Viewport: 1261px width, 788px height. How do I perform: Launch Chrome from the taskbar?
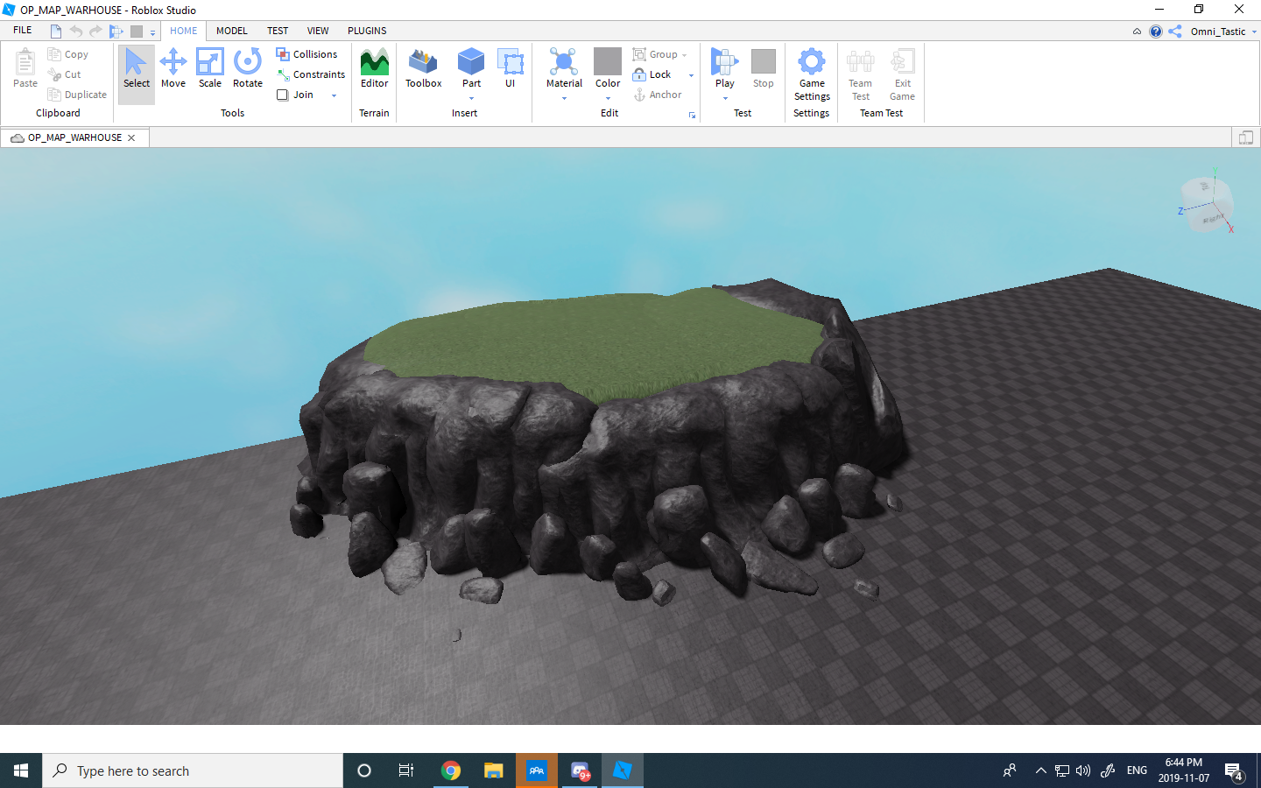pyautogui.click(x=450, y=770)
